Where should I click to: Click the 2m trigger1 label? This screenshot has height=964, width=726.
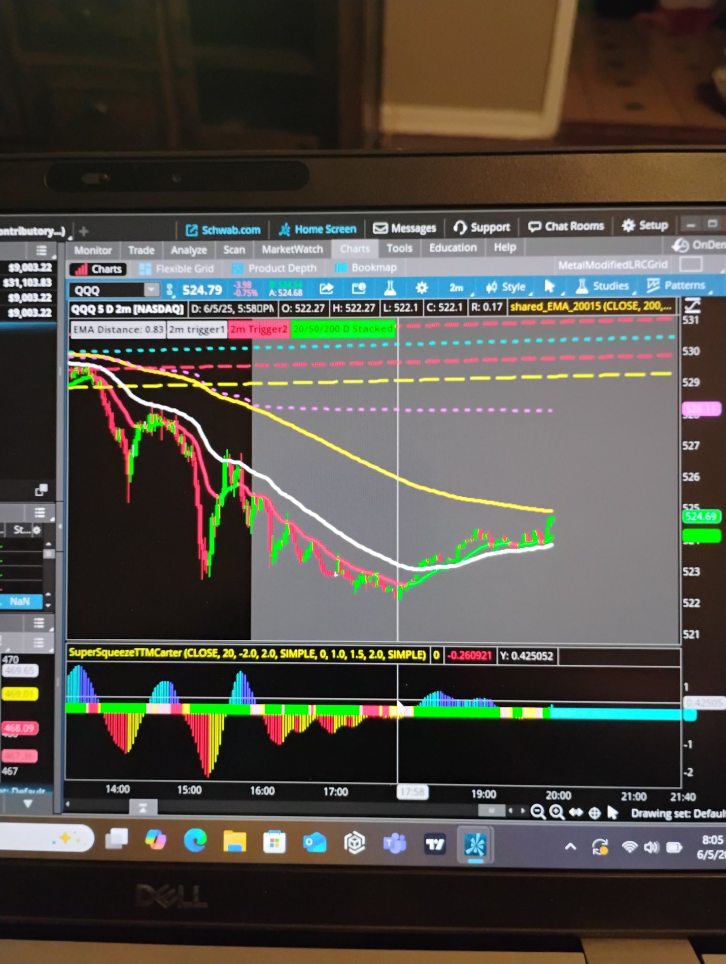point(197,329)
